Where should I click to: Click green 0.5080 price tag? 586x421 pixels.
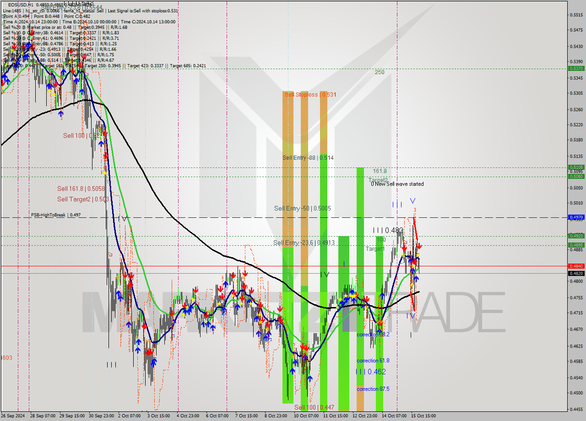click(x=576, y=176)
